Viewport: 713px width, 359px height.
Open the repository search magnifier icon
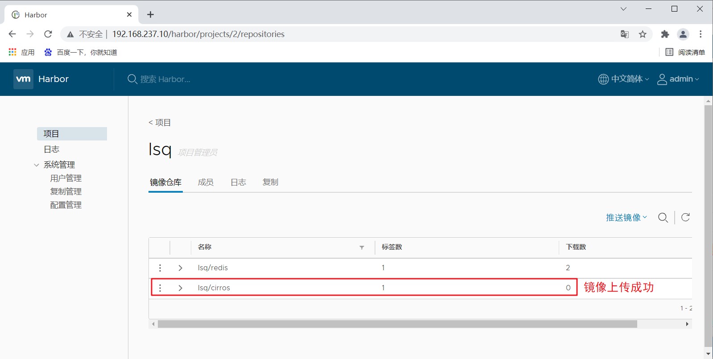click(x=663, y=218)
